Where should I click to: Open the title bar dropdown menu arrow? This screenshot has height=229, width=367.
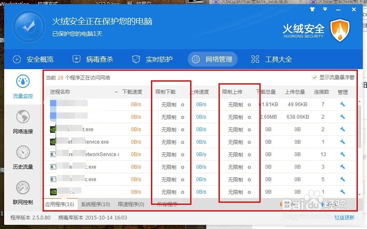click(x=325, y=9)
